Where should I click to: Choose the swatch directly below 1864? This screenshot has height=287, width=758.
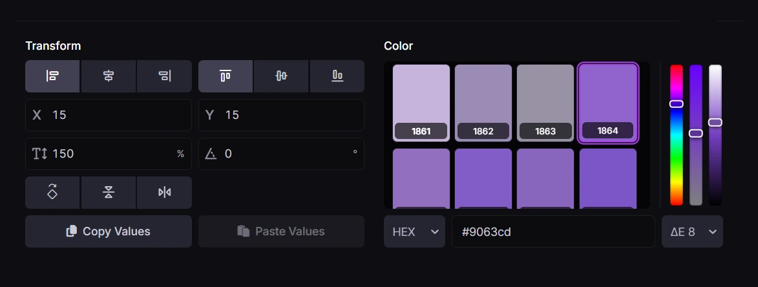click(607, 179)
